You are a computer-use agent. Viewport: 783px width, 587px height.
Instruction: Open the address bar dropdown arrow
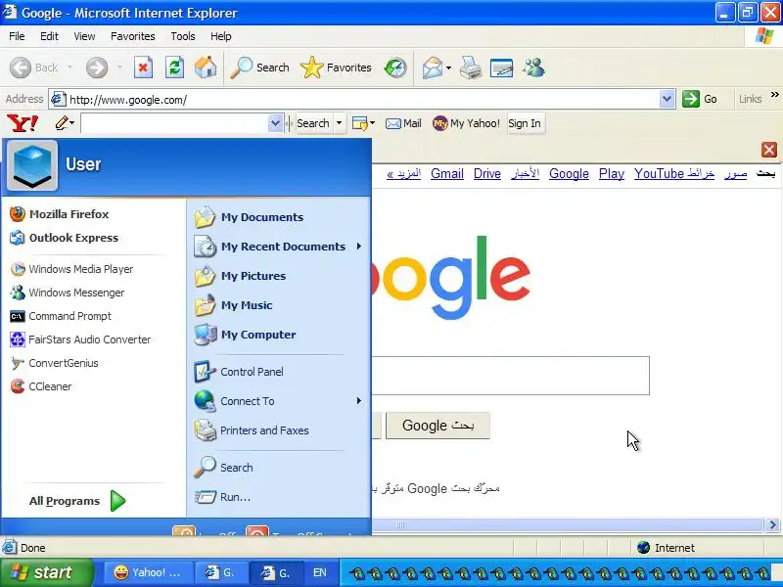(667, 99)
